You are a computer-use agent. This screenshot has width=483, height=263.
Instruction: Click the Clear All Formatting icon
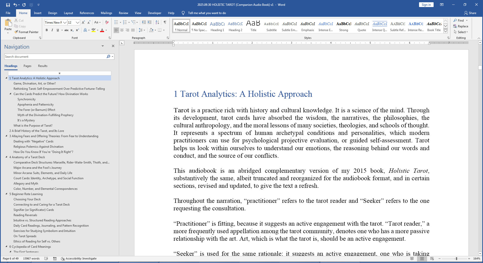pyautogui.click(x=107, y=23)
